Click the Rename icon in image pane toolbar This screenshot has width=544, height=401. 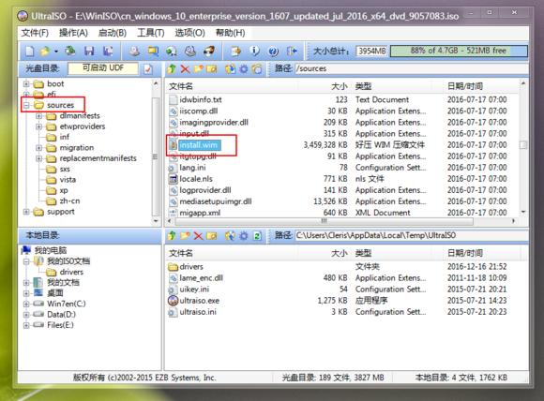[212, 69]
